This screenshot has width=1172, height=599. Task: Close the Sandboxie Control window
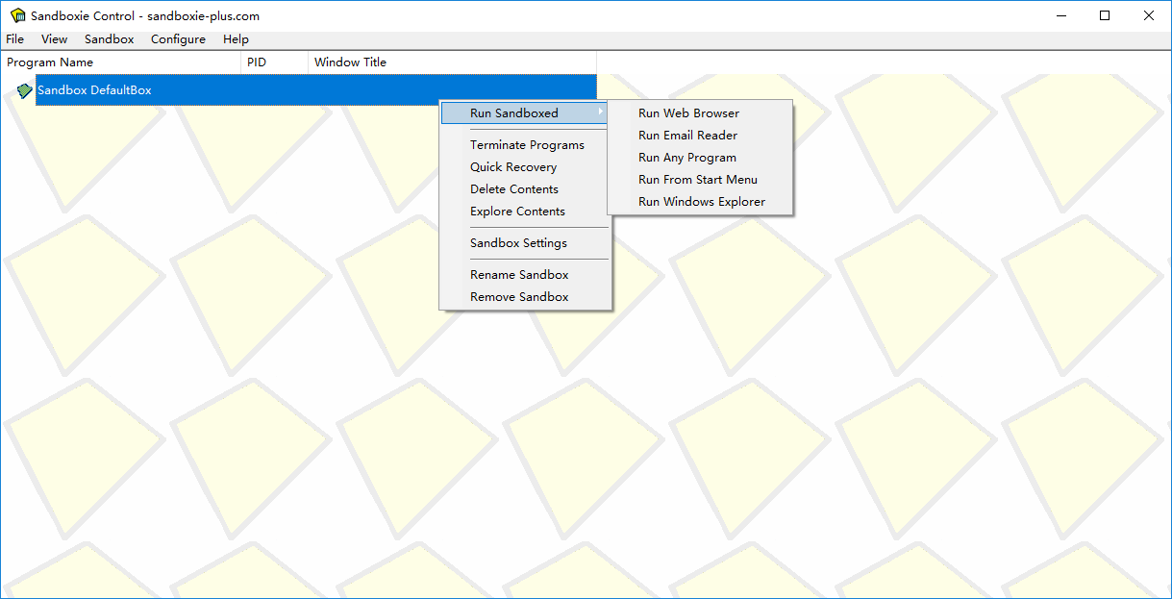pos(1149,15)
